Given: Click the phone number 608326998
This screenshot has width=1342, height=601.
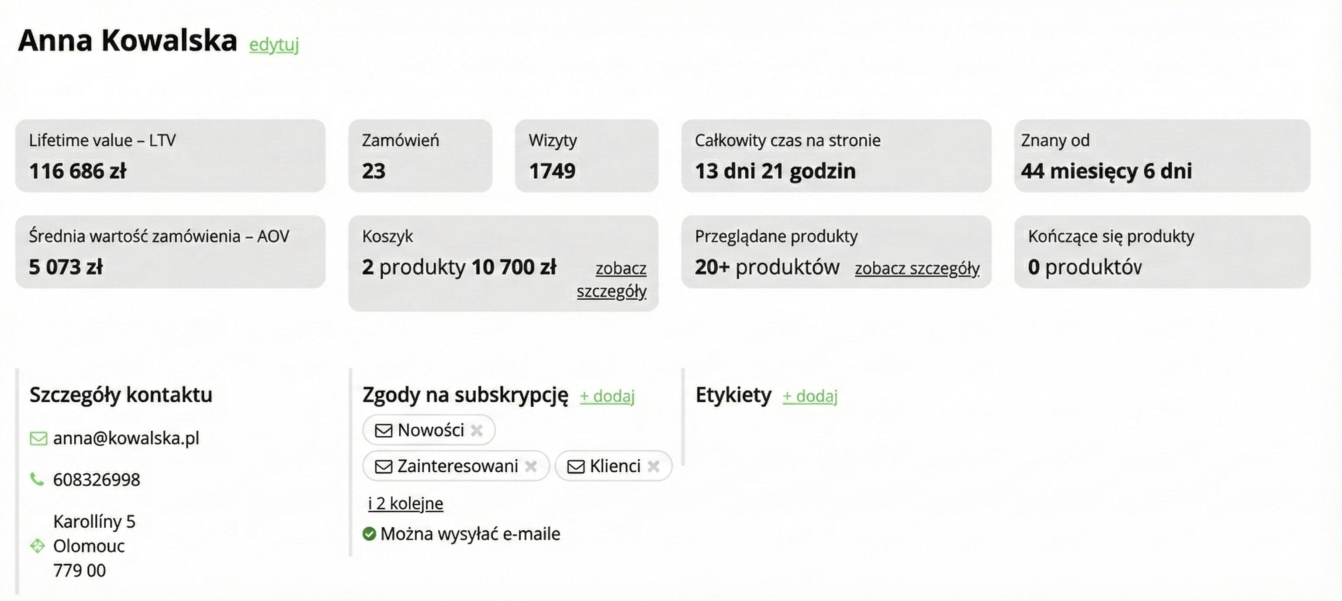Looking at the screenshot, I should point(97,479).
